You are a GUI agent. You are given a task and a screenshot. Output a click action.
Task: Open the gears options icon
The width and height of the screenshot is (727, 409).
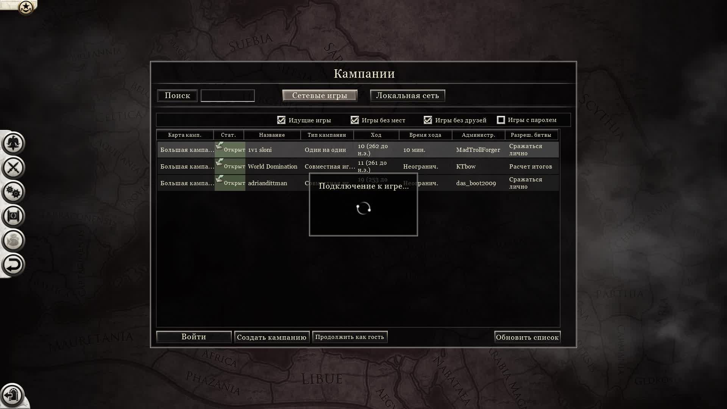click(13, 192)
